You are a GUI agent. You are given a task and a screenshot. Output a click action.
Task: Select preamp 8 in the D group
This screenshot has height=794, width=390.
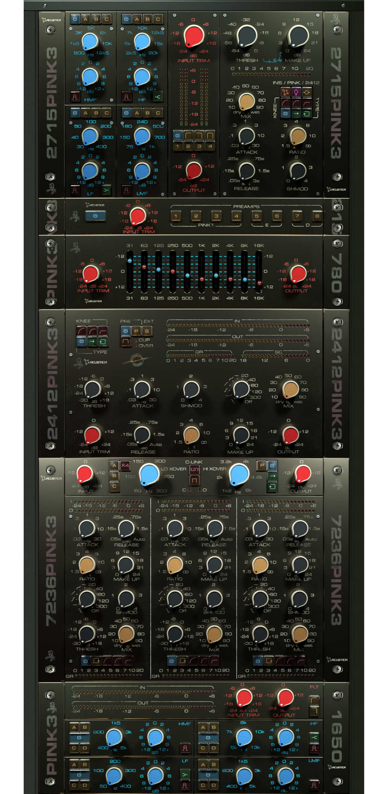click(317, 216)
